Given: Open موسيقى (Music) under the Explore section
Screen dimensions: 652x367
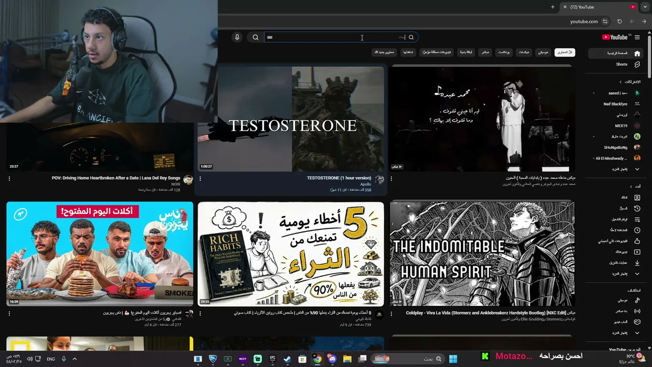Looking at the screenshot, I should pyautogui.click(x=616, y=300).
